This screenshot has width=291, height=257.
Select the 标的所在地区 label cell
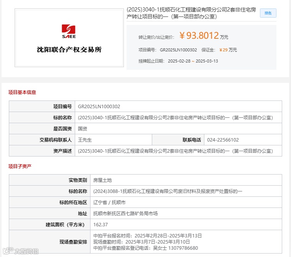(49, 203)
